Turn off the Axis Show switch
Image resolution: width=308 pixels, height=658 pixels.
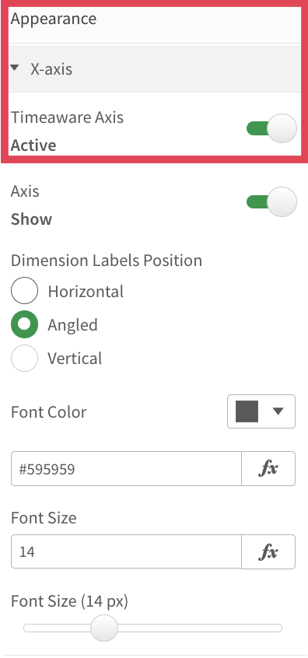tap(271, 202)
